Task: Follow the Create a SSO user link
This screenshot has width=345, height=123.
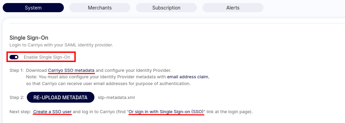Action: click(52, 112)
